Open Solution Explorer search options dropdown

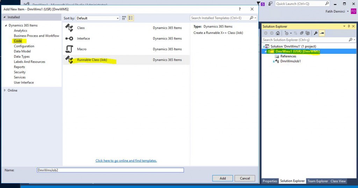[x=355, y=40]
